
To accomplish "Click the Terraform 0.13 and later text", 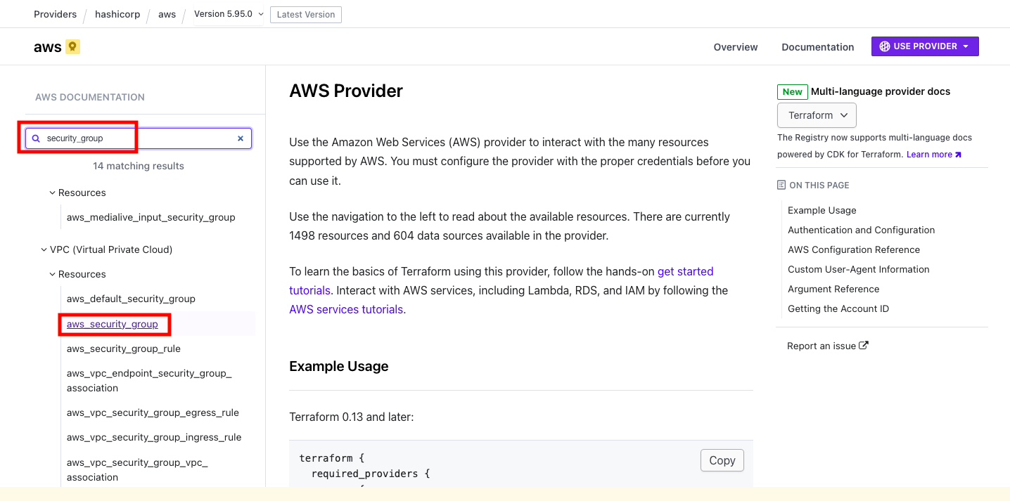I will tap(352, 417).
